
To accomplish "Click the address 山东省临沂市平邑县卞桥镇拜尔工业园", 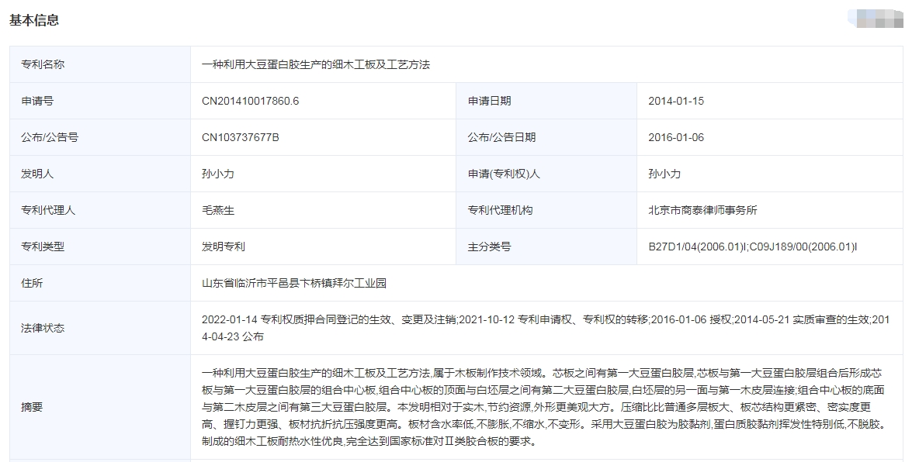I will click(x=293, y=283).
